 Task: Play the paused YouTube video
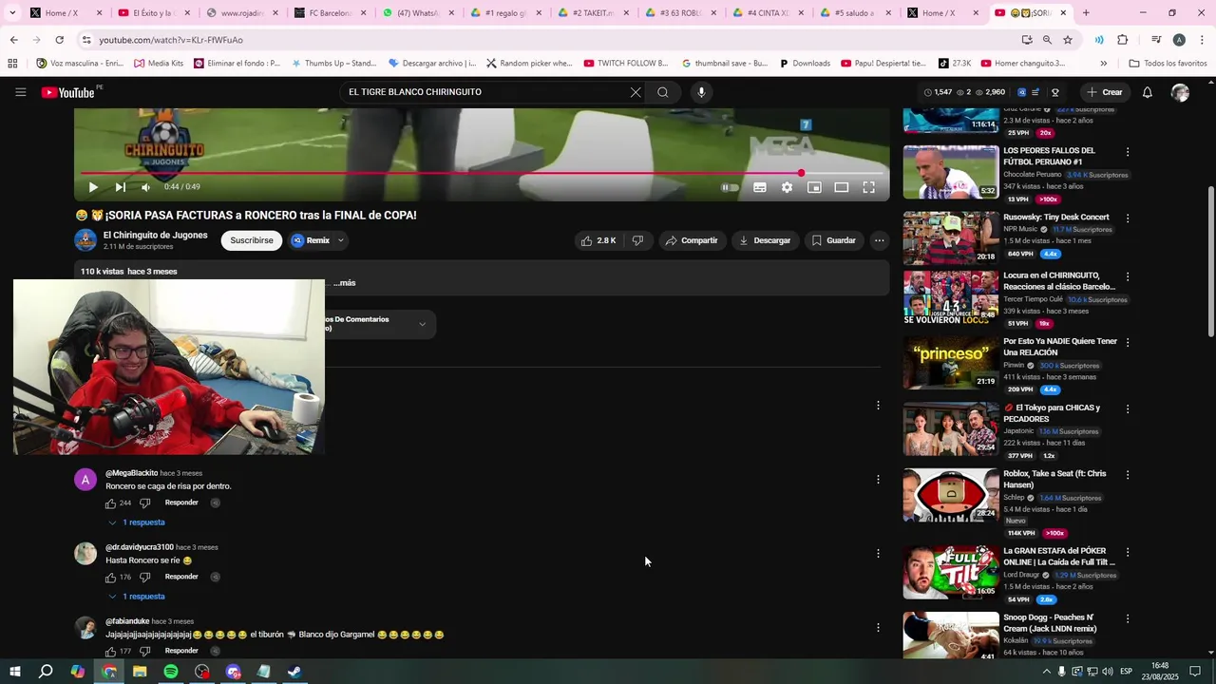[93, 187]
